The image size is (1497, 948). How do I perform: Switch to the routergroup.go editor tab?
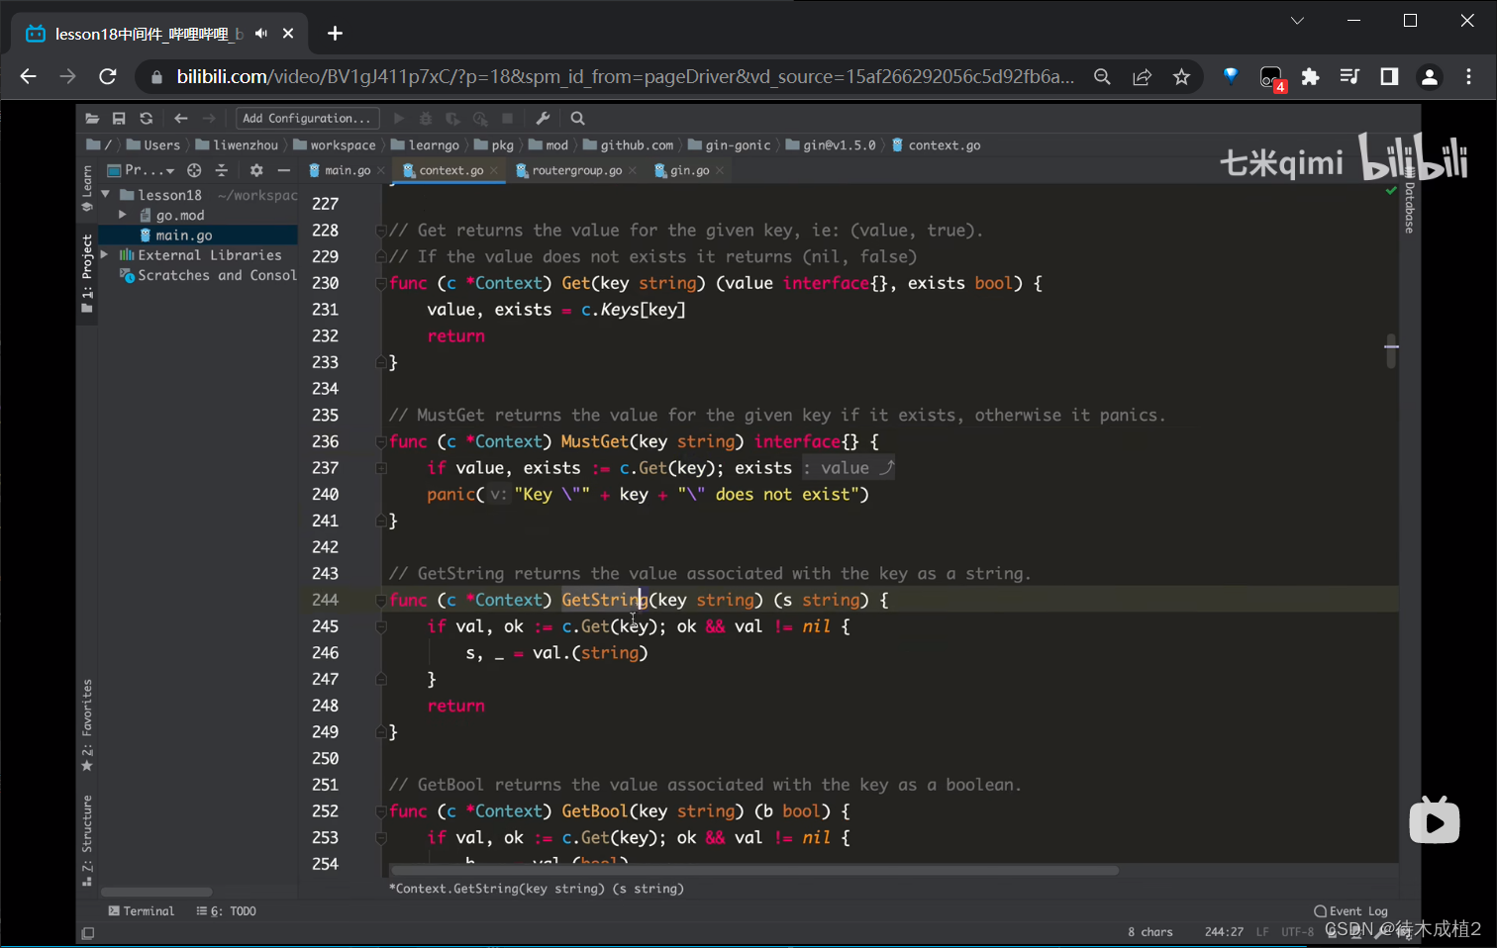(576, 170)
